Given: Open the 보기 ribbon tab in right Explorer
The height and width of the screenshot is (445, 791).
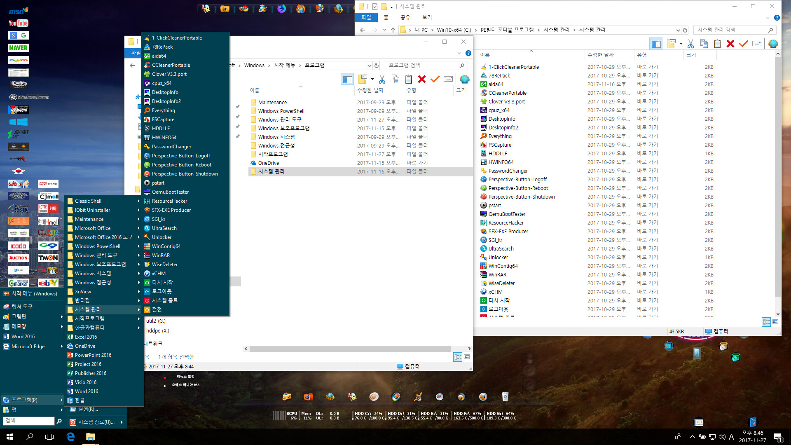Looking at the screenshot, I should coord(427,17).
